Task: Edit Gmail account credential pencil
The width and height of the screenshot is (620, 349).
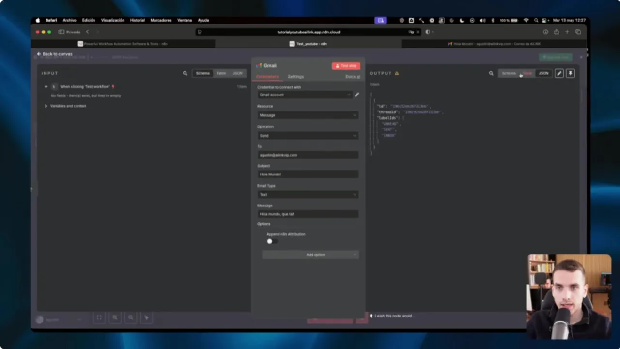Action: [357, 95]
